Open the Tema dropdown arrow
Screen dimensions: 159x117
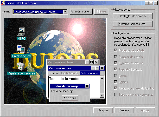click(65, 12)
